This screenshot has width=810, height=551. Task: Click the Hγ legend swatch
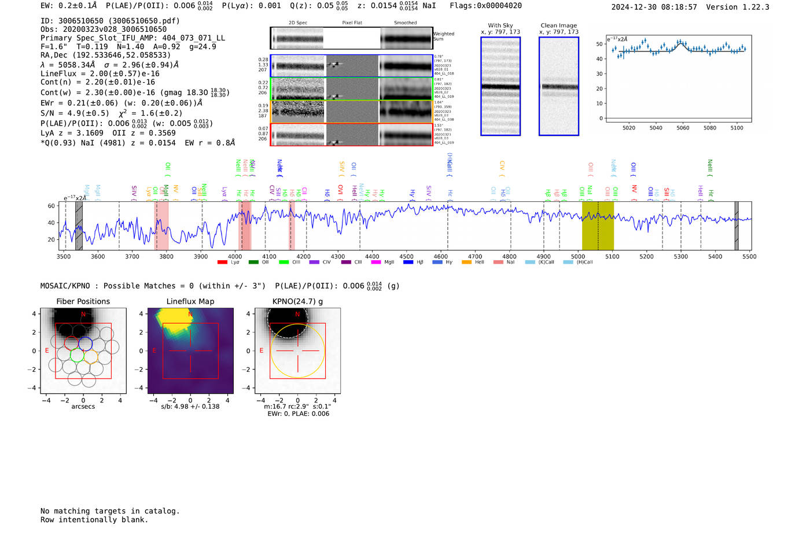[437, 262]
